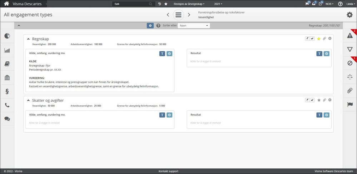357x174 pixels.
Task: Open the paperclip attachments in right sidebar
Action: (350, 91)
